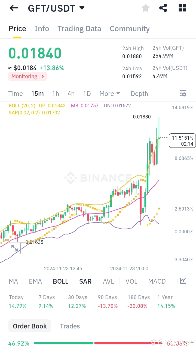Screen dimensions: 196x348
Task: Open the chart settings icon
Action: pyautogui.click(x=183, y=93)
